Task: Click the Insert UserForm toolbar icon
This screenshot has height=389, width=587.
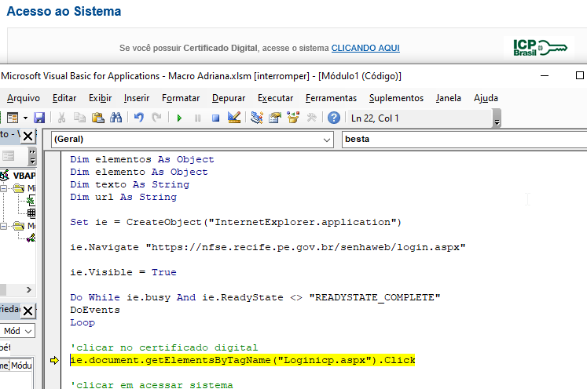Action: (x=13, y=118)
